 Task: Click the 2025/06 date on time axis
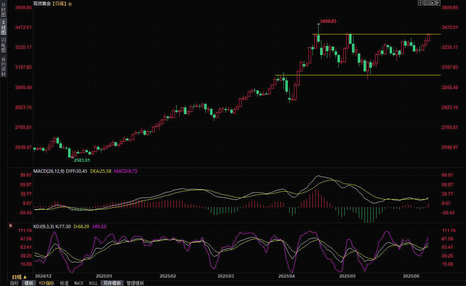click(x=411, y=276)
